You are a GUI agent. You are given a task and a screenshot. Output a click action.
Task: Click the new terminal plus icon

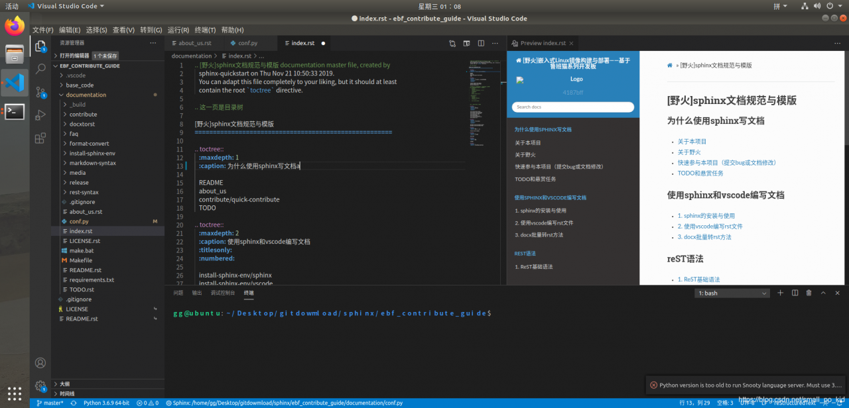click(x=780, y=293)
